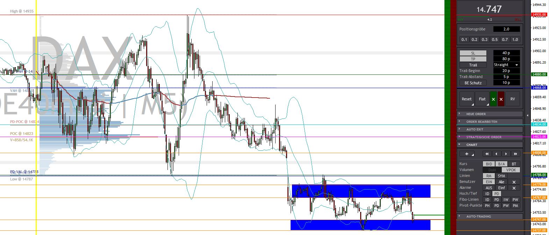Delete alarms with Alarme X button

(x=514, y=188)
